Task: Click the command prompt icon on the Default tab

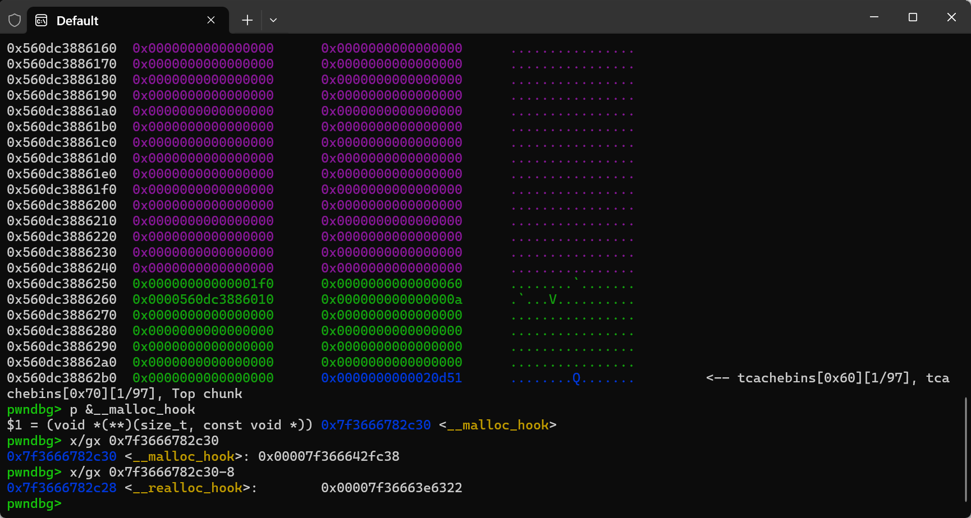Action: click(40, 20)
